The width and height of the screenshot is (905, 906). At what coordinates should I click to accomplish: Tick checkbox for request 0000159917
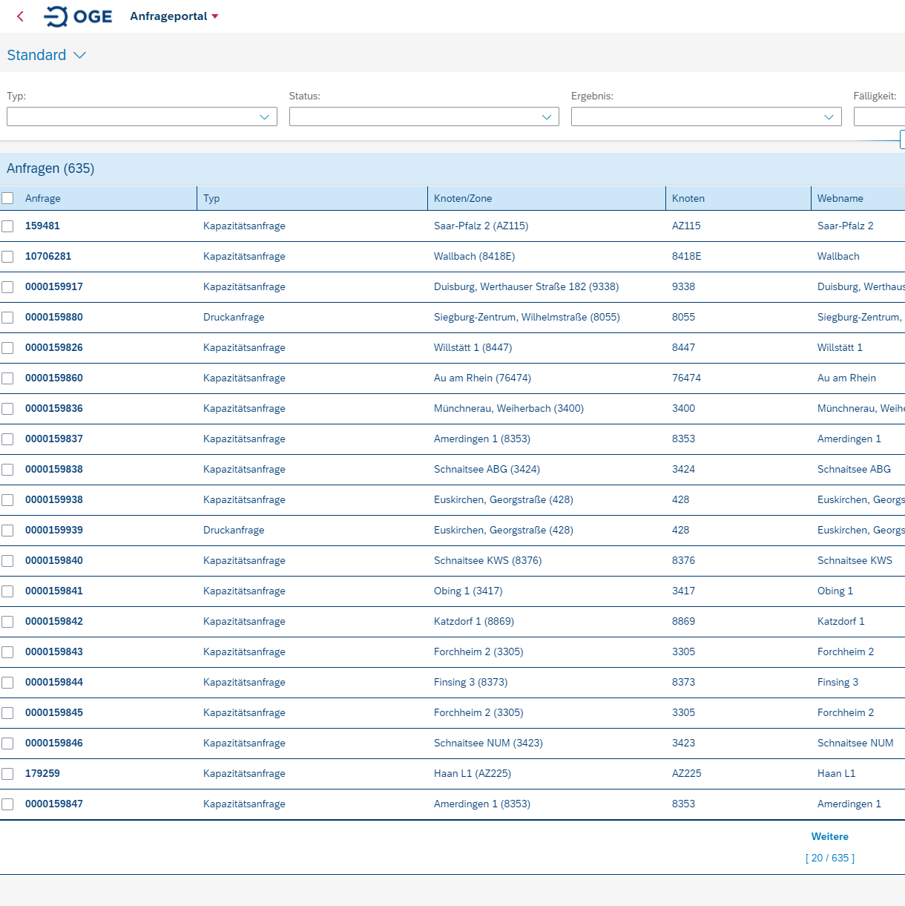point(7,287)
